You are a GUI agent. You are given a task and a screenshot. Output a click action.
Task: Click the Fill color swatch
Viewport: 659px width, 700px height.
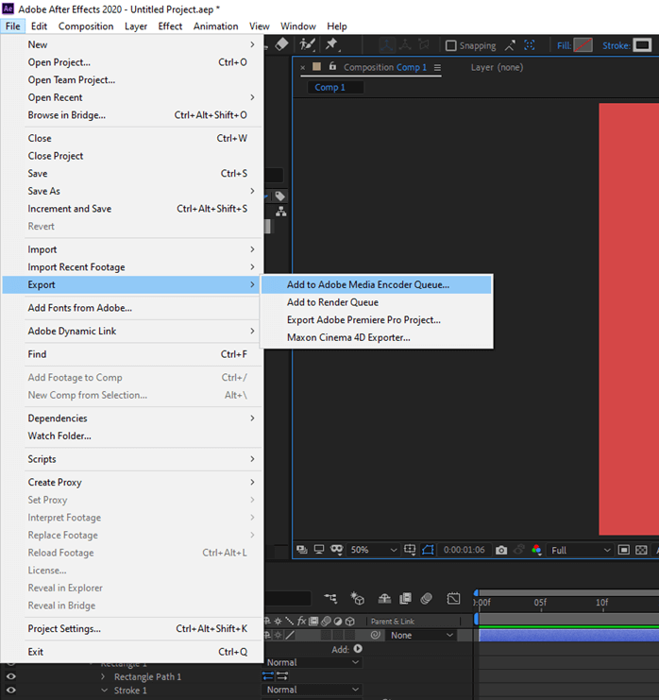pos(583,45)
